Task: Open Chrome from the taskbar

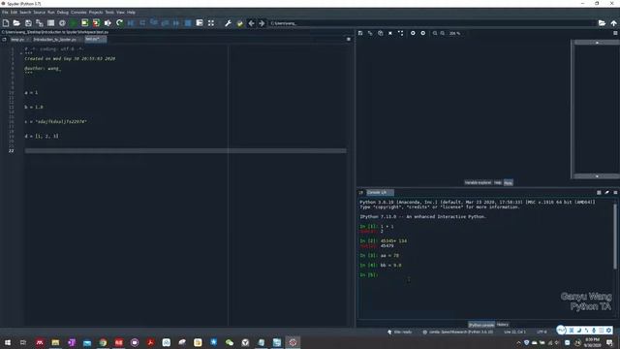Action: (103, 342)
